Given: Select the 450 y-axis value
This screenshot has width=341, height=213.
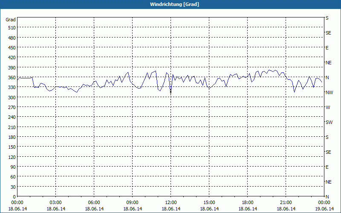Looking at the screenshot, I should point(12,48).
